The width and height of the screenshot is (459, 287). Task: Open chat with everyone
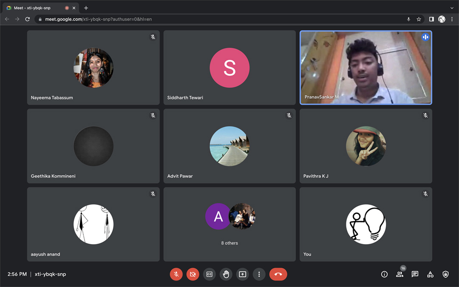pyautogui.click(x=415, y=274)
